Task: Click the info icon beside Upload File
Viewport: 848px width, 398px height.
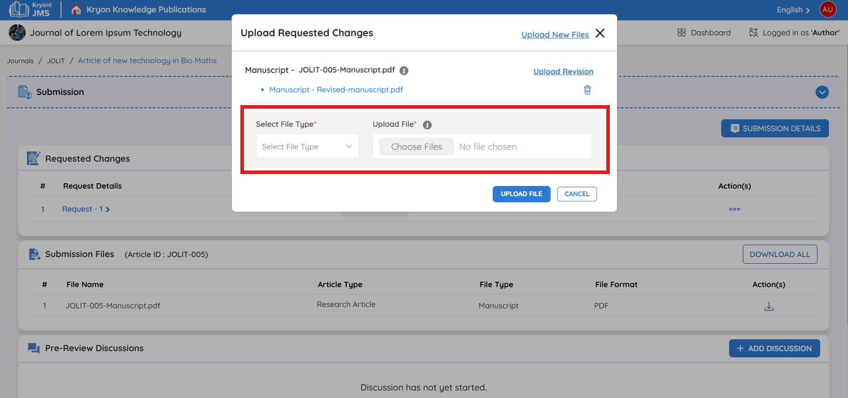Action: (427, 125)
